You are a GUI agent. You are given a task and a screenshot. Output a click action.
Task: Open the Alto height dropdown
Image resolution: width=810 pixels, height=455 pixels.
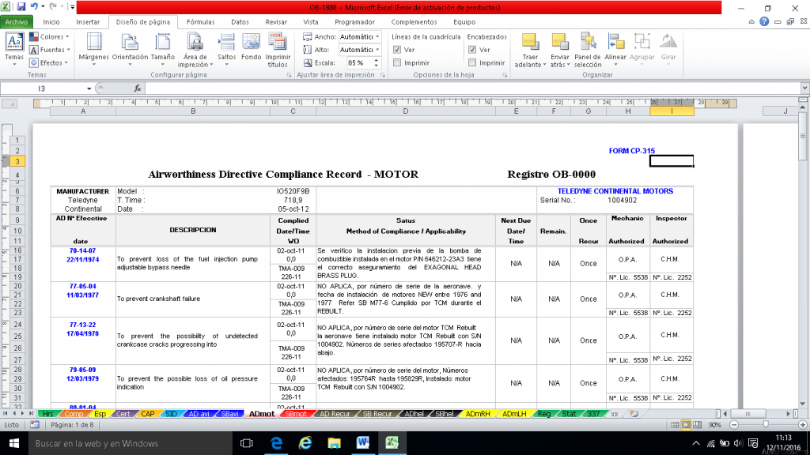click(377, 50)
